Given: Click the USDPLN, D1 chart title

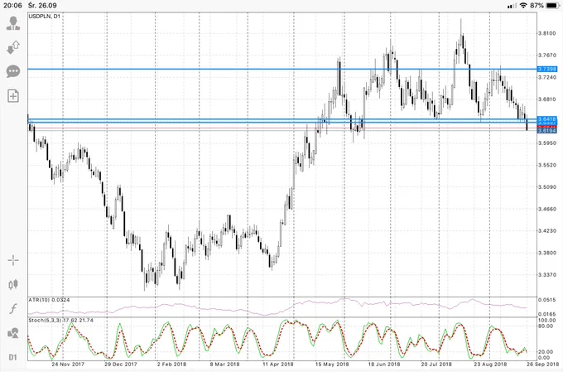Looking at the screenshot, I should (x=45, y=17).
